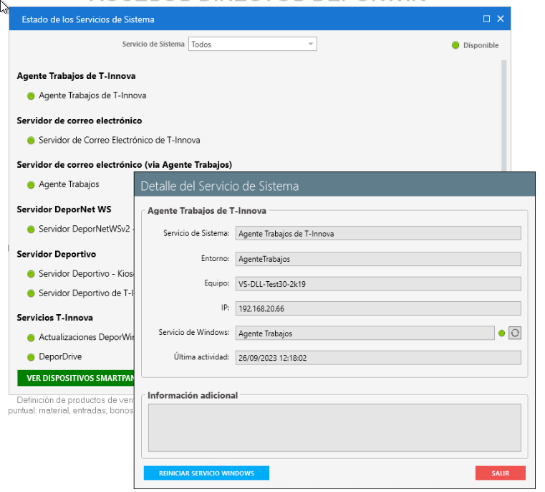545x492 pixels.
Task: Click inside the Información adicional text area
Action: [334, 427]
